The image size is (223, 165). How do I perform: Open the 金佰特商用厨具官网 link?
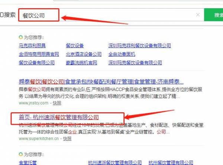point(39,54)
